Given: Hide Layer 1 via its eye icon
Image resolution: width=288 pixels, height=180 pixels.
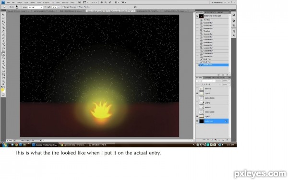Looking at the screenshot, I should [197, 117].
